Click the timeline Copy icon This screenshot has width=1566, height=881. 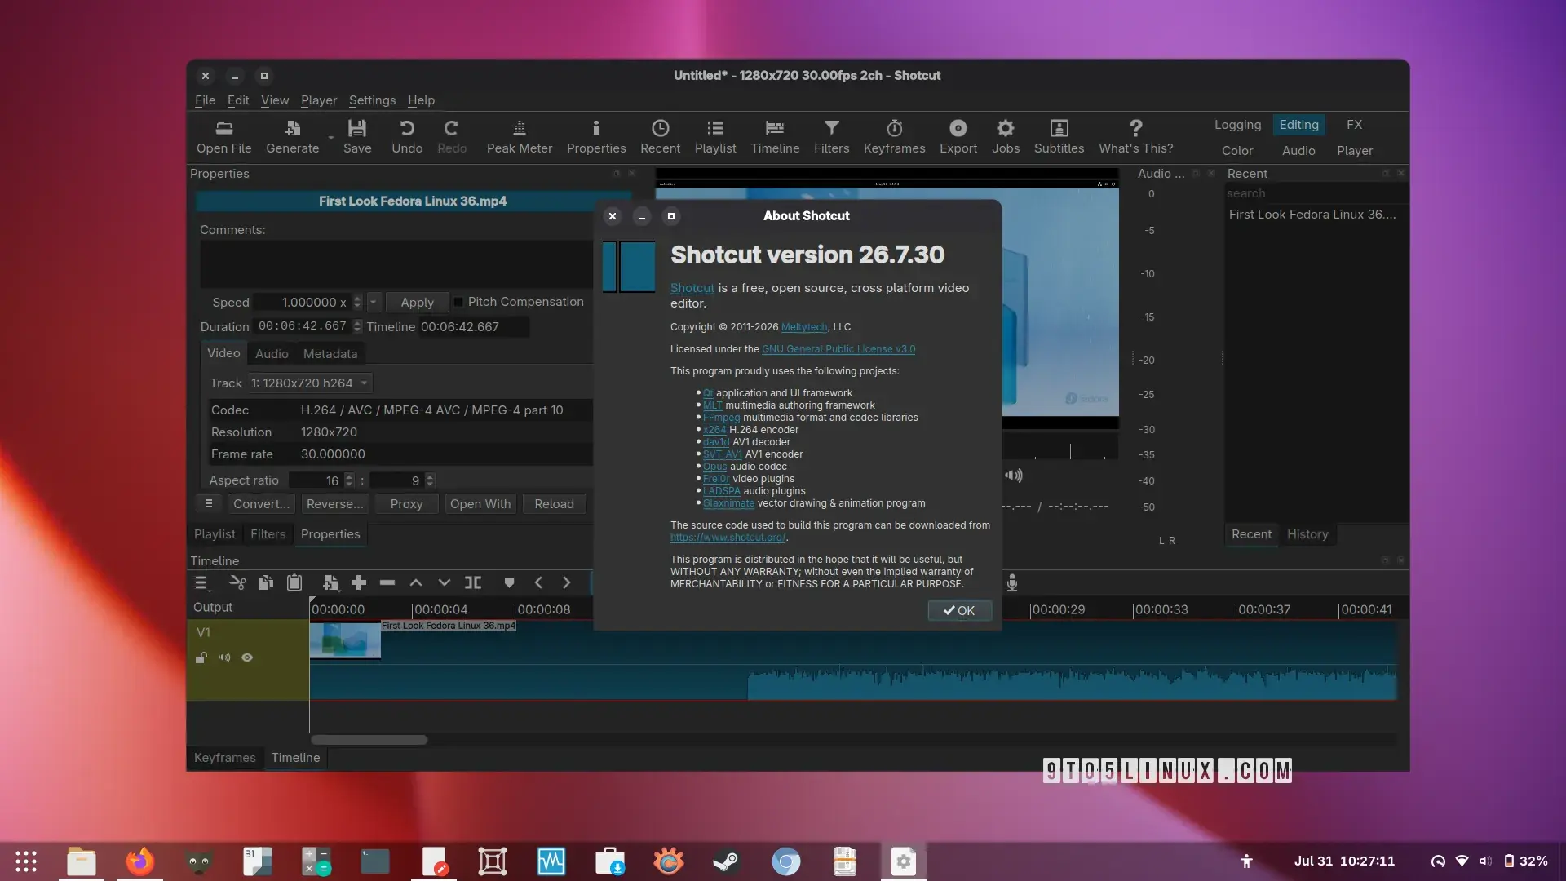click(266, 582)
